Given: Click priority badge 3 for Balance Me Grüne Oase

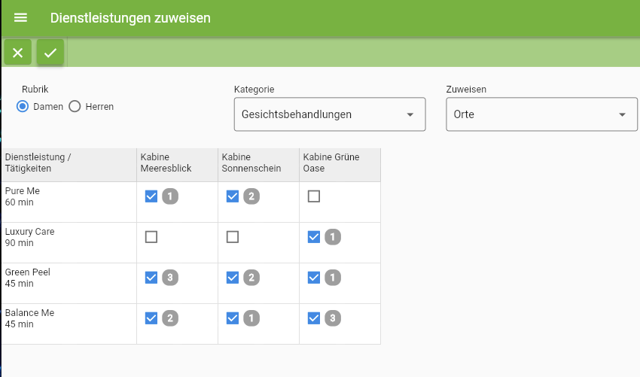Looking at the screenshot, I should [333, 318].
